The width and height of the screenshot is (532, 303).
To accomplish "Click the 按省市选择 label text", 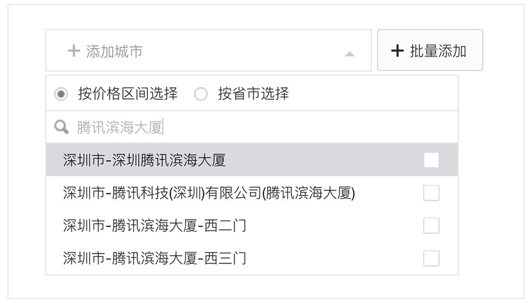I will 254,93.
